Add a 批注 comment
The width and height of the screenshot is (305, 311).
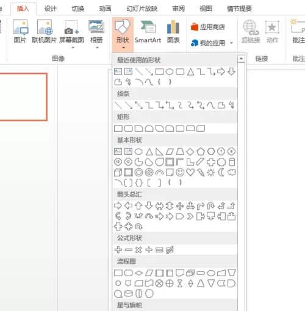pyautogui.click(x=298, y=32)
